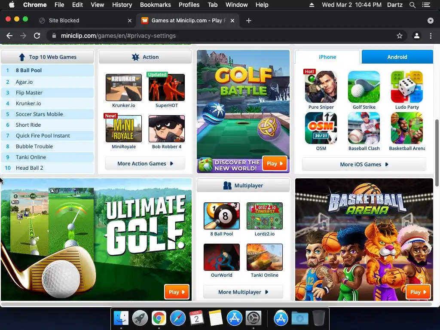Open the SuperHOT game icon
This screenshot has height=330, width=440.
166,87
